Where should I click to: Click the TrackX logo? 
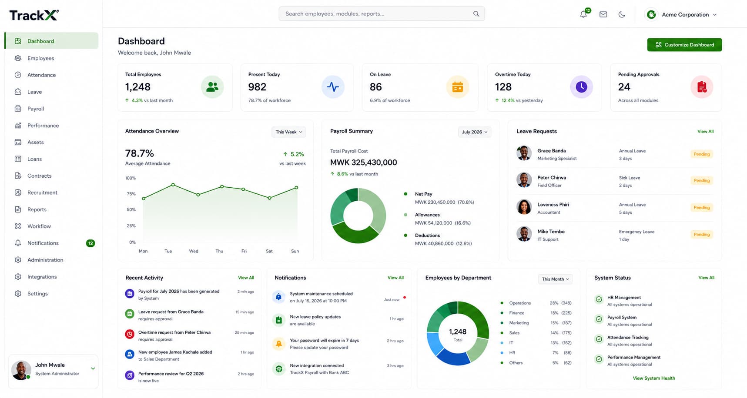coord(34,15)
